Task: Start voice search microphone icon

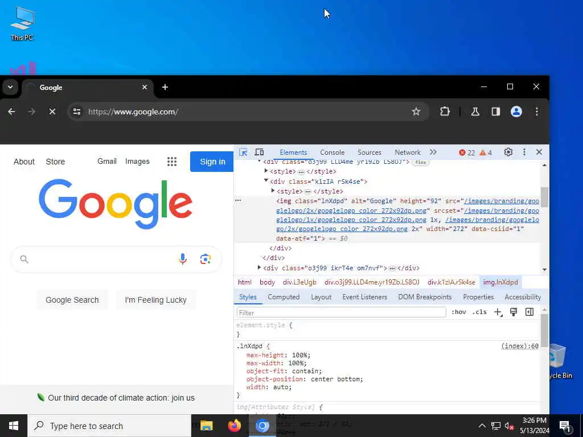Action: 183,259
